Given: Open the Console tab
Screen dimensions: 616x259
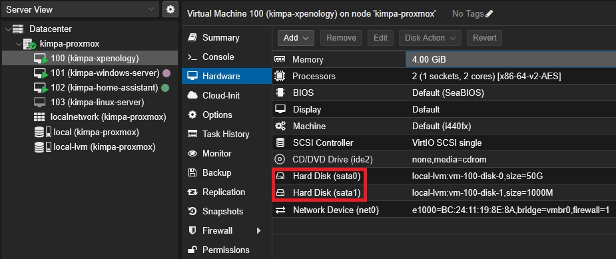Looking at the screenshot, I should (x=226, y=57).
